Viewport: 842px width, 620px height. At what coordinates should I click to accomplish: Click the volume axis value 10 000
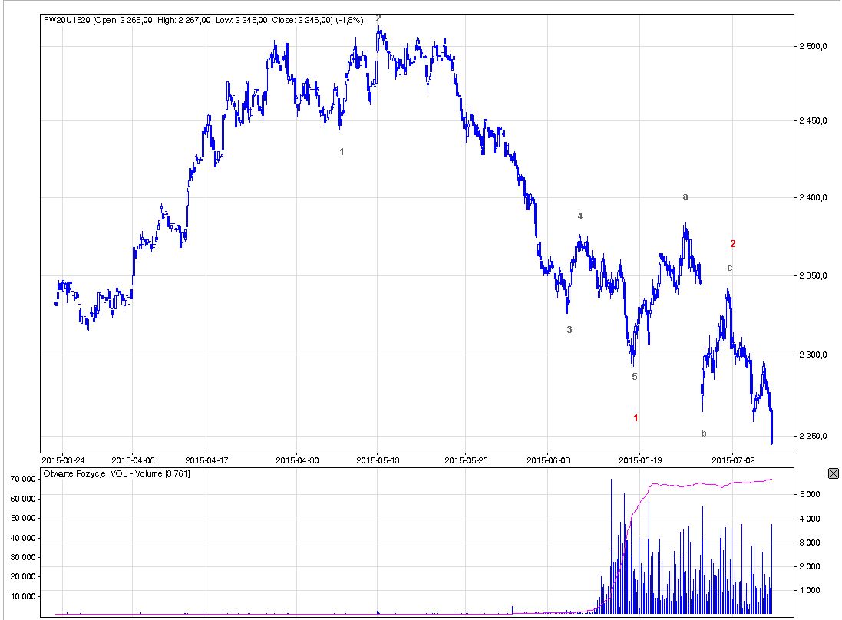(23, 596)
